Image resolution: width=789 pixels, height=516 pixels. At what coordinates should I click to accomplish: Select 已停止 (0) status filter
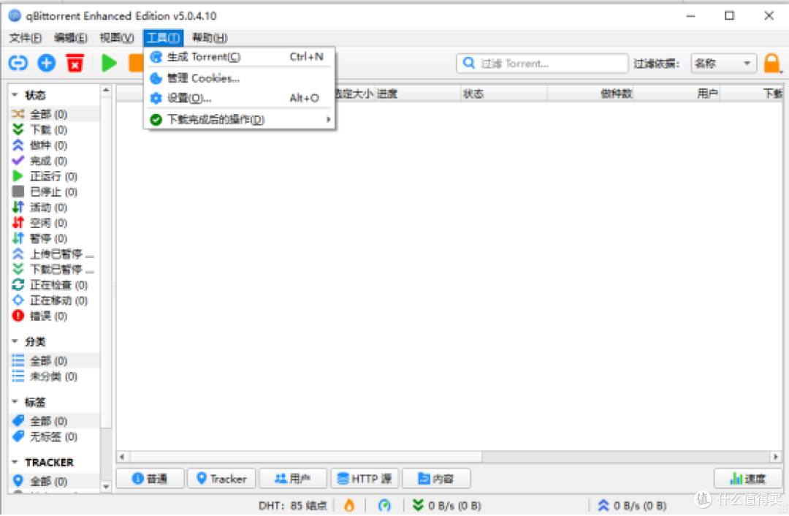pos(54,192)
